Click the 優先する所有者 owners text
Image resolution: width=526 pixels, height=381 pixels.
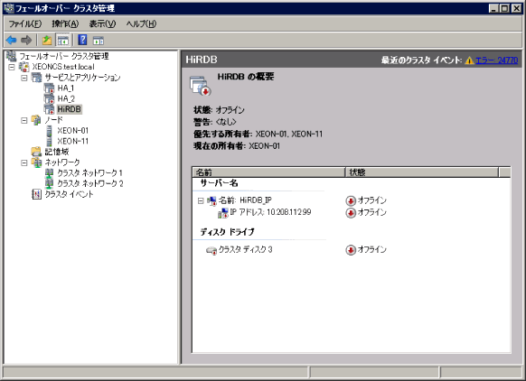point(258,134)
